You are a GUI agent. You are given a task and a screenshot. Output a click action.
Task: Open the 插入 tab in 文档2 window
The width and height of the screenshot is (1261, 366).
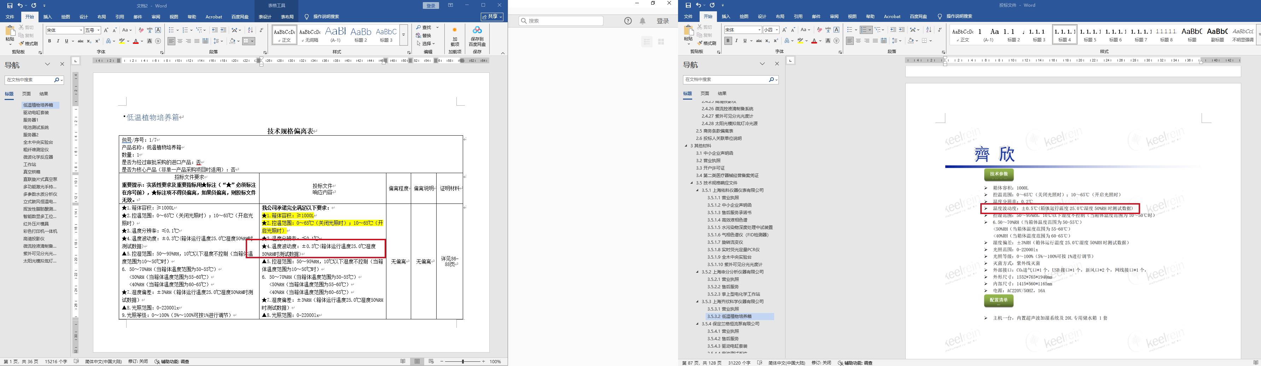tap(47, 17)
